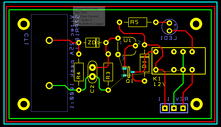The height and width of the screenshot is (127, 221).
Task: Select Q1's upper-left cyan SMD pad
Action: [x=125, y=69]
